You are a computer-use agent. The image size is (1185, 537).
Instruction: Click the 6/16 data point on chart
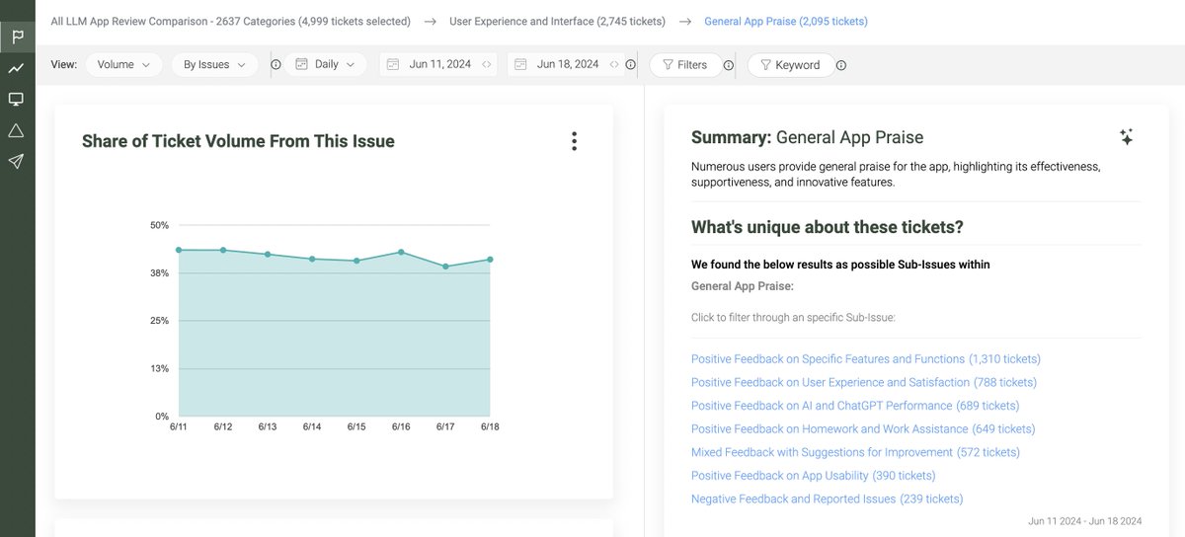click(x=401, y=252)
